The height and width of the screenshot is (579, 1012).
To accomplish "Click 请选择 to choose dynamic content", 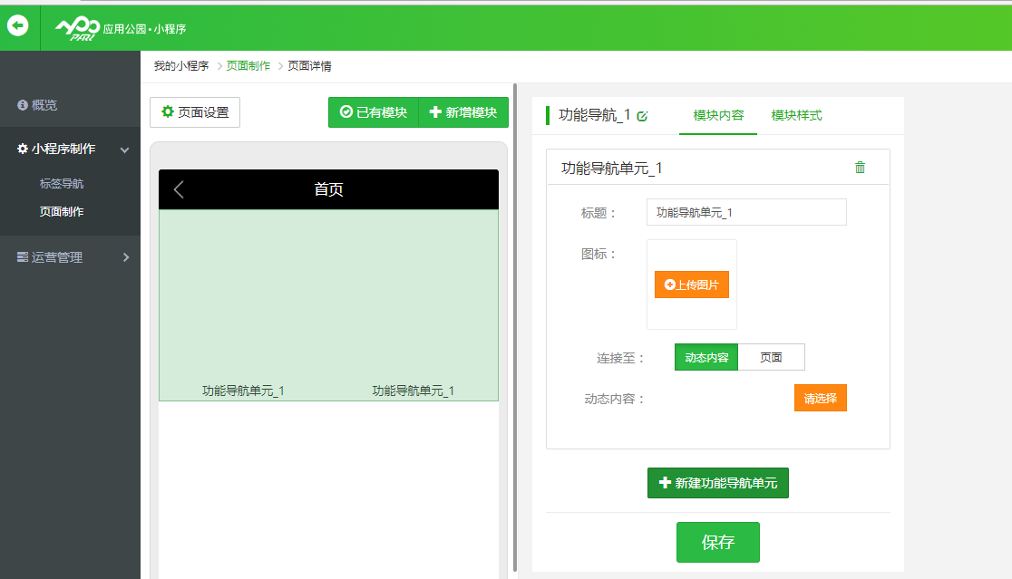I will click(820, 399).
